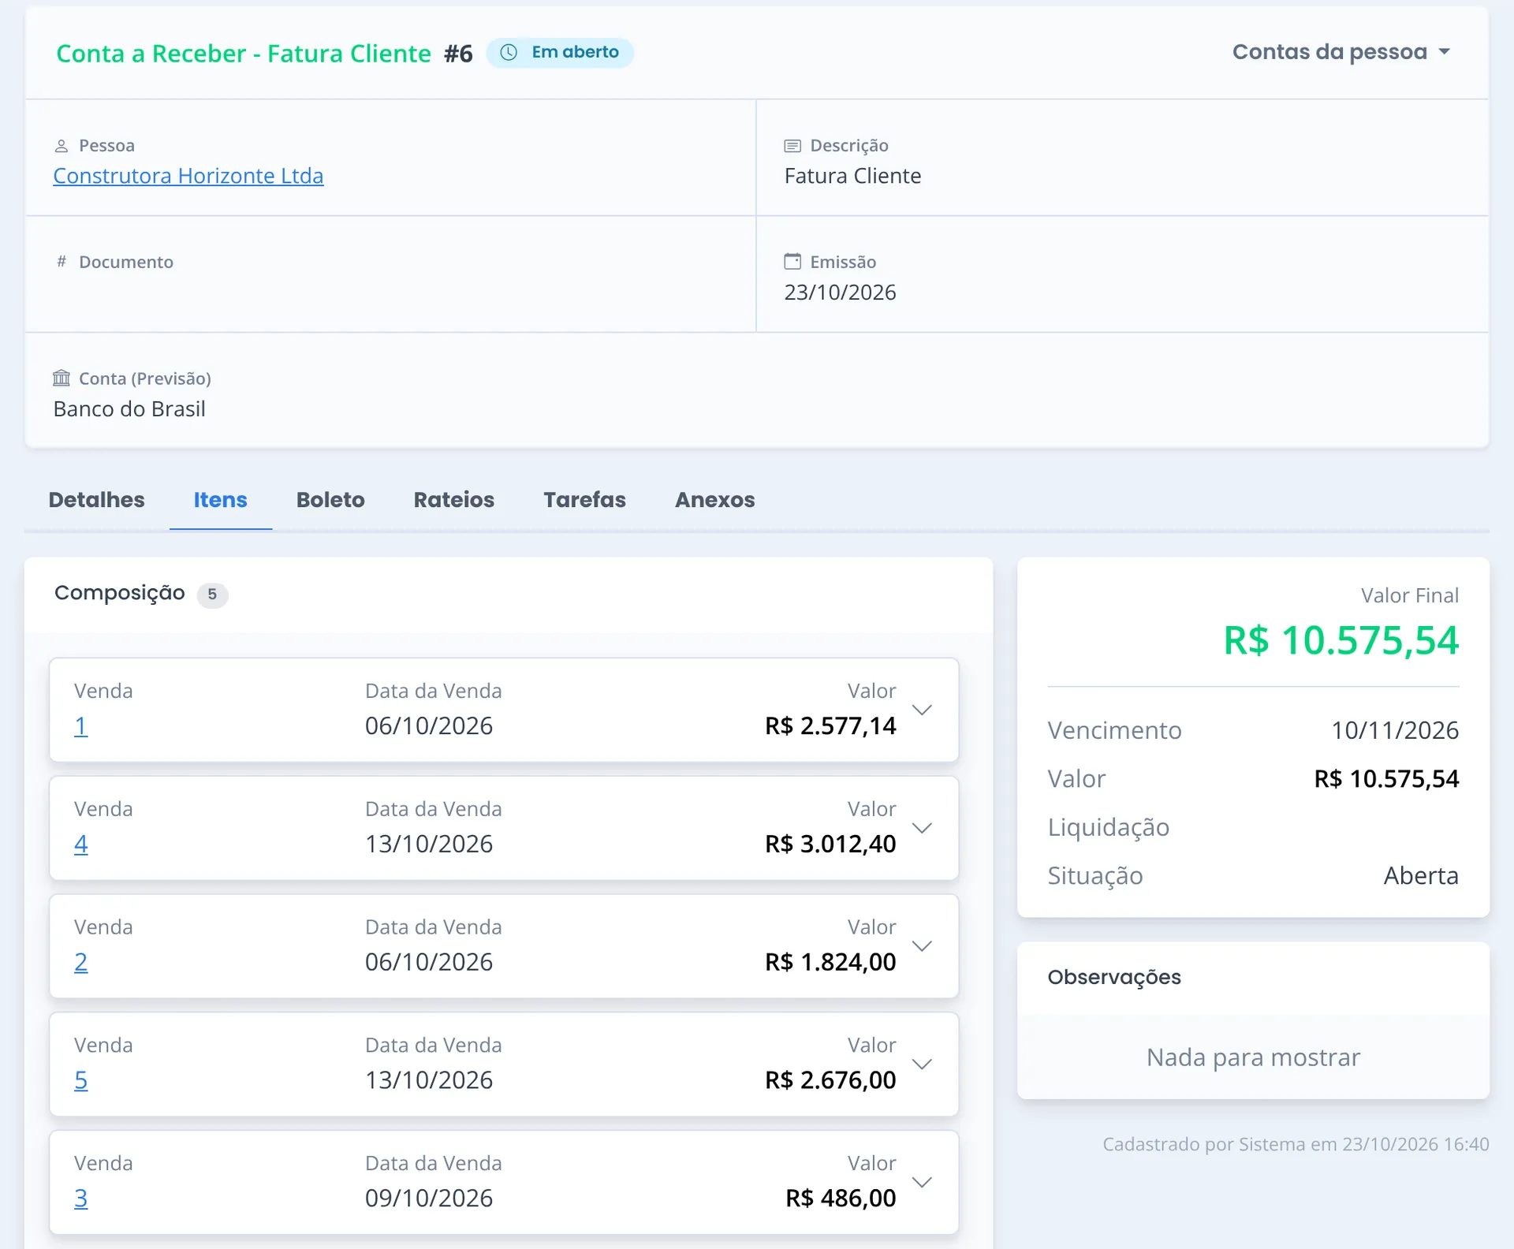Click the Nada para mostrar text
The width and height of the screenshot is (1514, 1249).
1253,1057
